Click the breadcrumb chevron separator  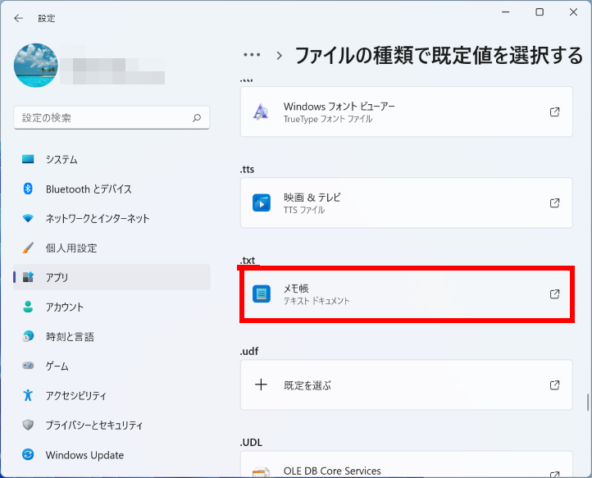coord(279,56)
